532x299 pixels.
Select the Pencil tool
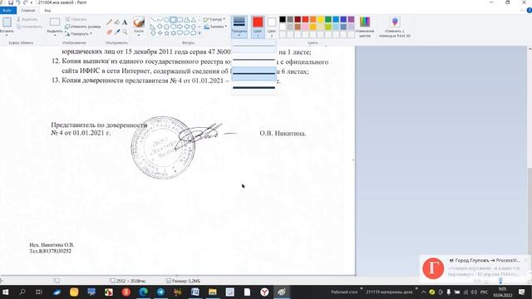(109, 22)
